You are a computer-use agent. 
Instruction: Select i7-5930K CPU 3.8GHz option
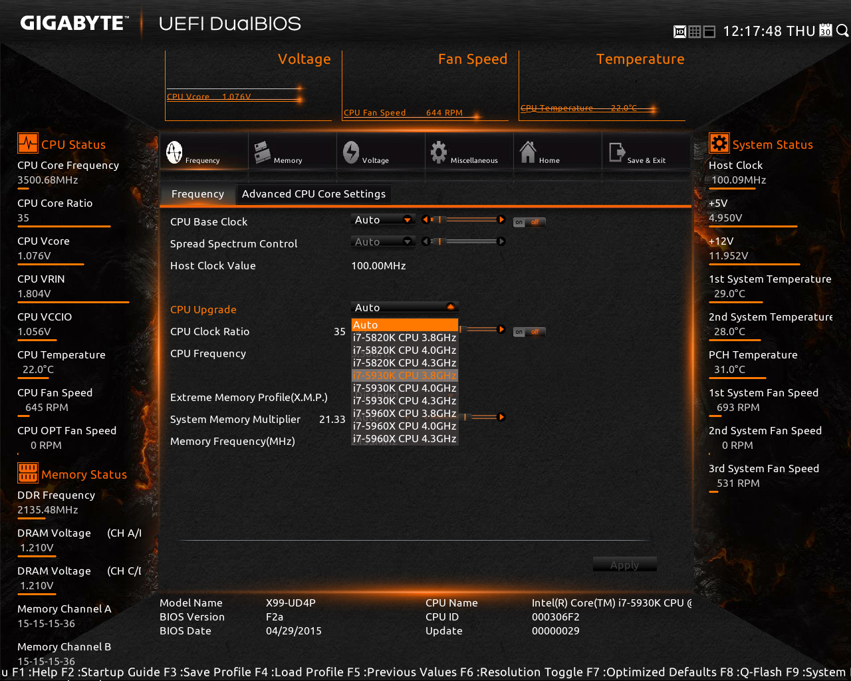405,376
